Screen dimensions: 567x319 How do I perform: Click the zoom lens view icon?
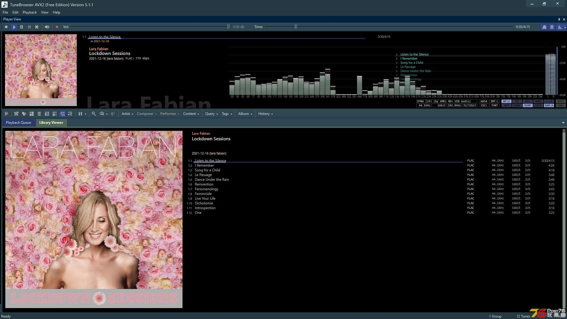[102, 114]
